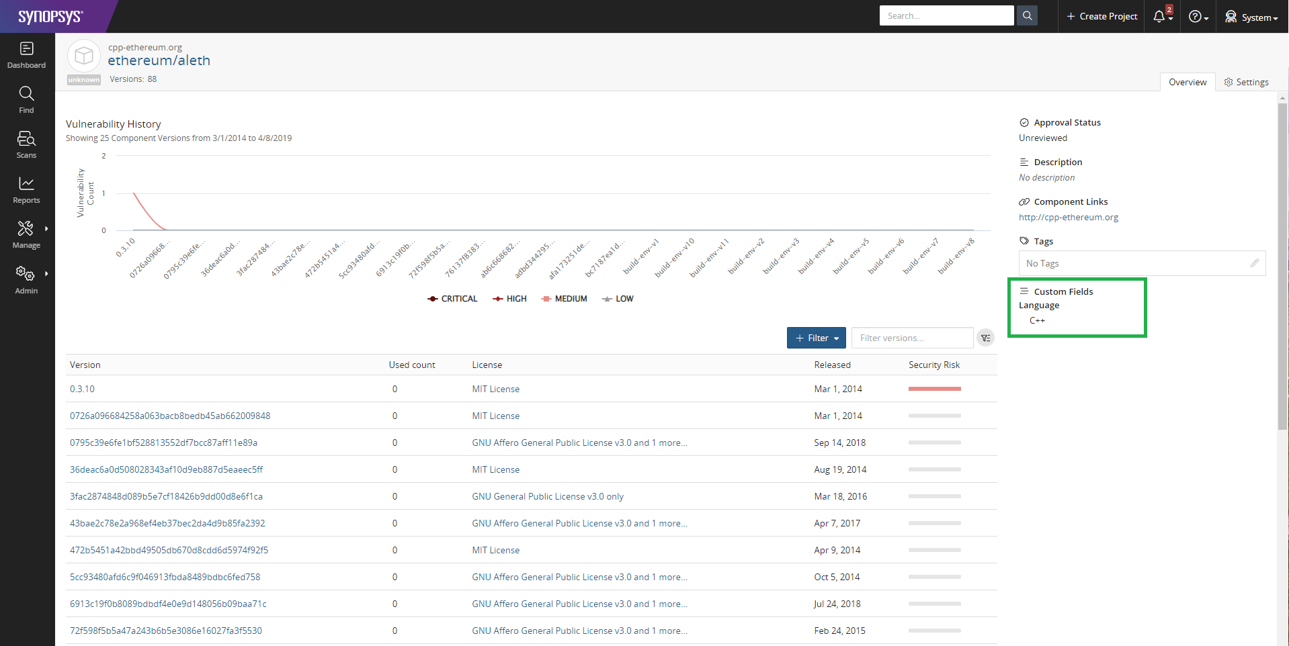1289x646 pixels.
Task: Click the pencil icon to edit tags
Action: [x=1254, y=263]
